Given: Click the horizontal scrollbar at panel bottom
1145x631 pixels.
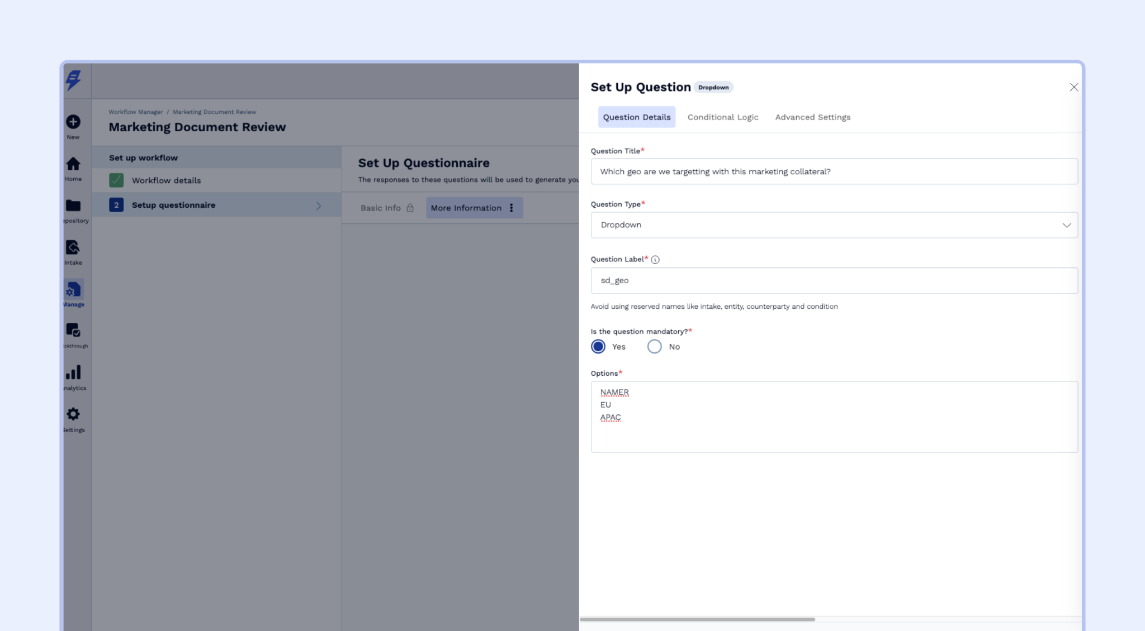Looking at the screenshot, I should click(697, 619).
